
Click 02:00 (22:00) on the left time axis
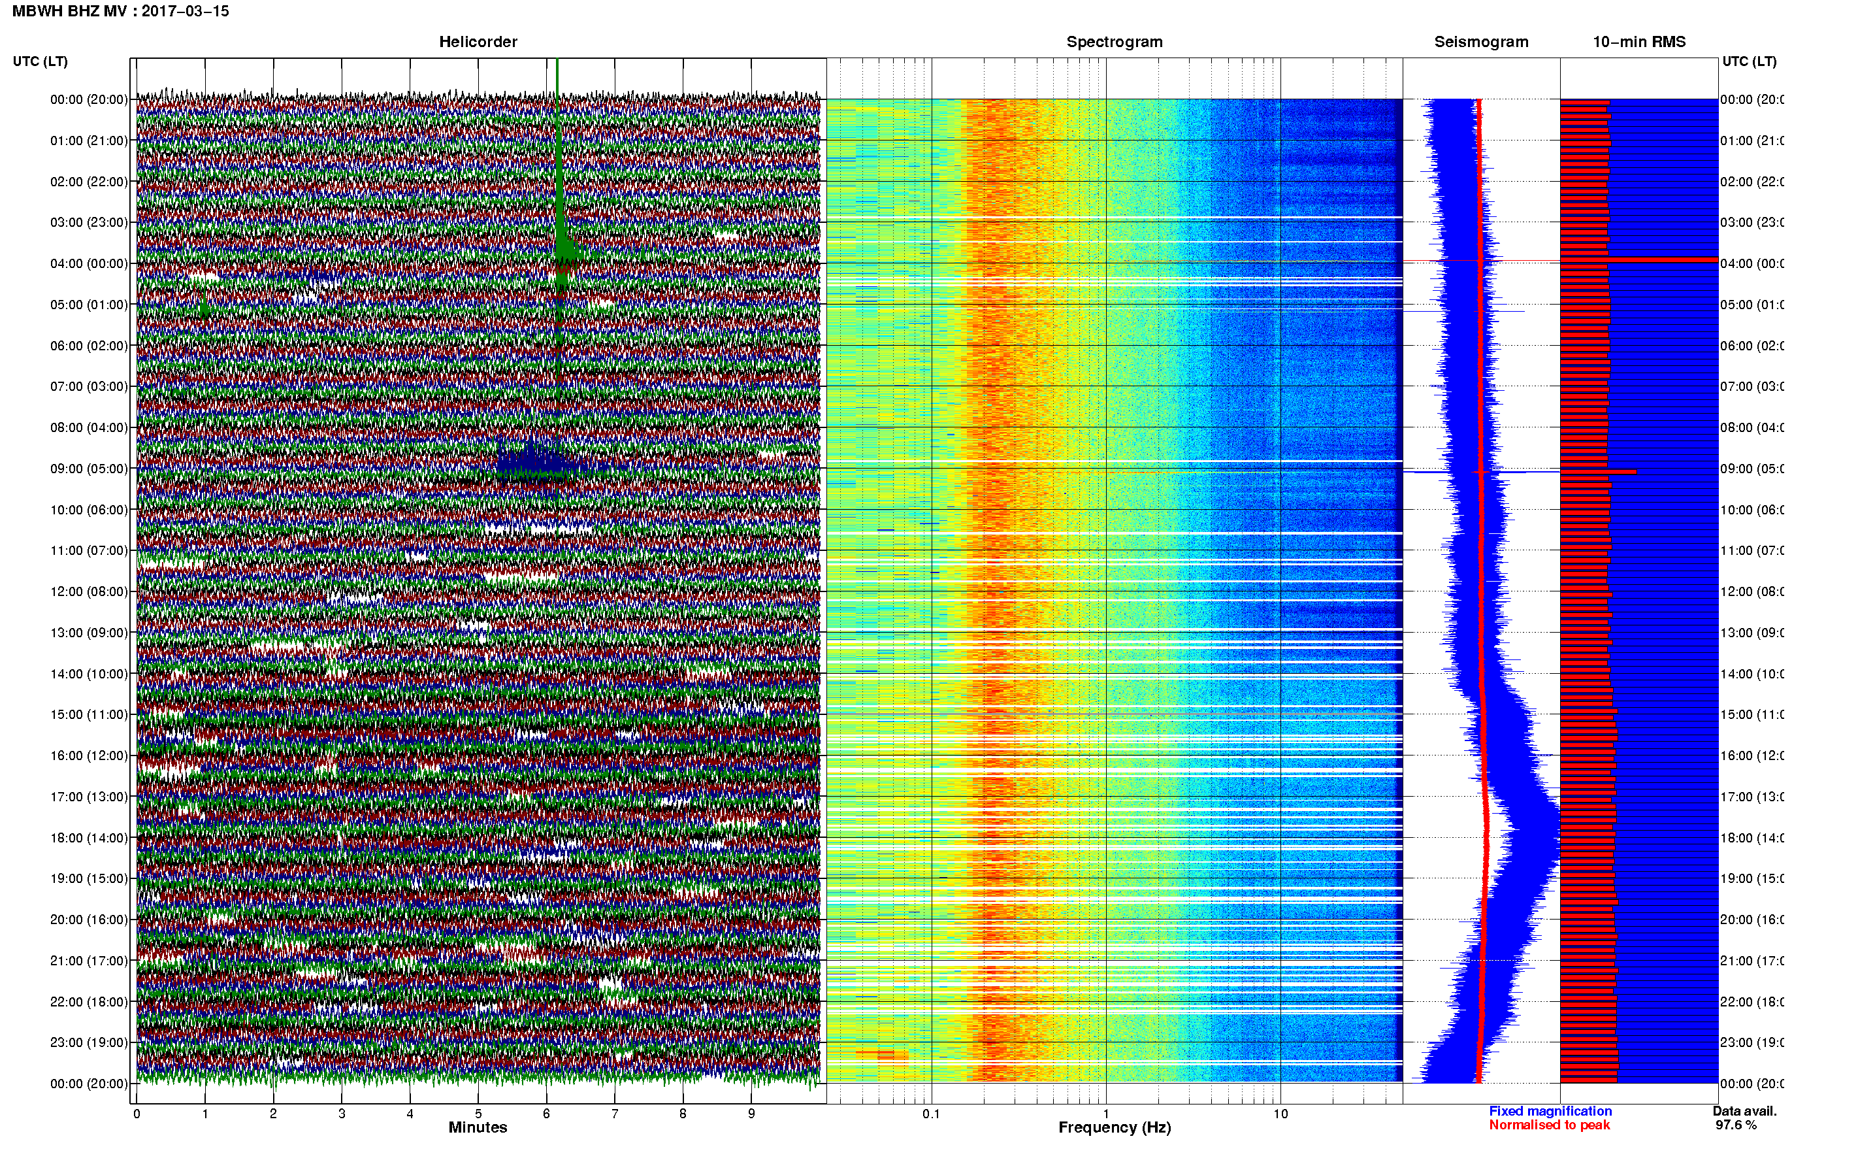[x=89, y=182]
